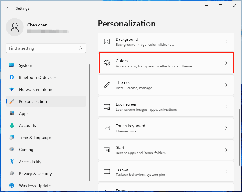Expand the Themes row chevron
This screenshot has width=242, height=192.
point(226,85)
